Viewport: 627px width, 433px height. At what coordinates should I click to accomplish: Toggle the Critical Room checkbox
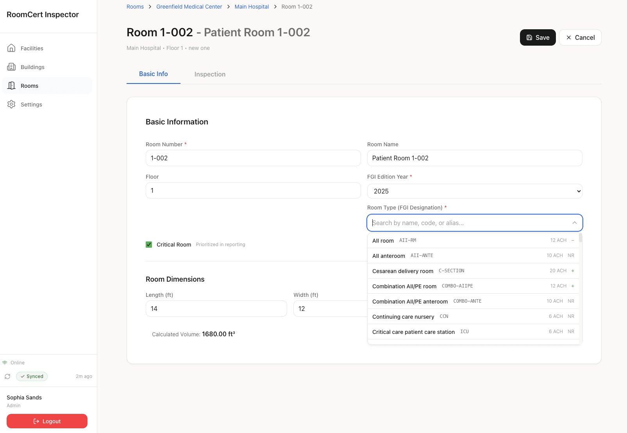point(149,245)
